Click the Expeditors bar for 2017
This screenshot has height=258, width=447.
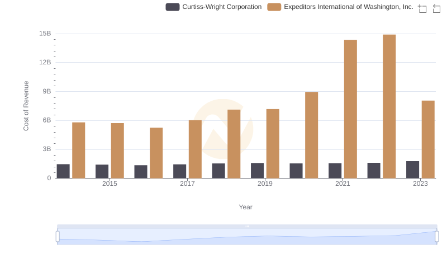(195, 149)
